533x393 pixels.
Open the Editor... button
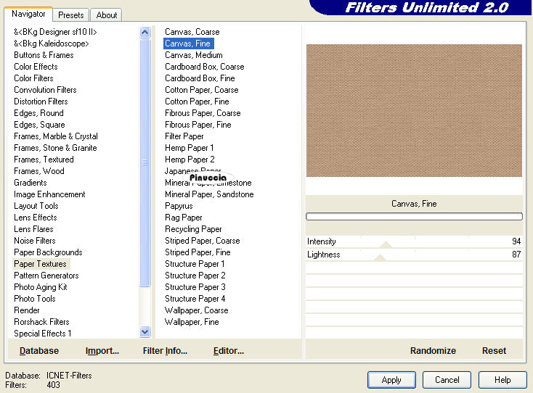(x=229, y=350)
